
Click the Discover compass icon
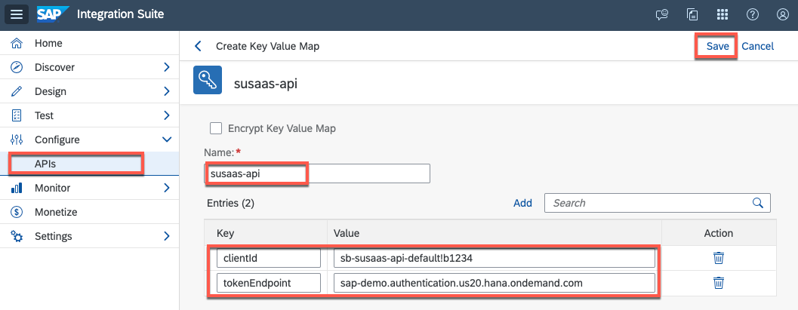17,67
